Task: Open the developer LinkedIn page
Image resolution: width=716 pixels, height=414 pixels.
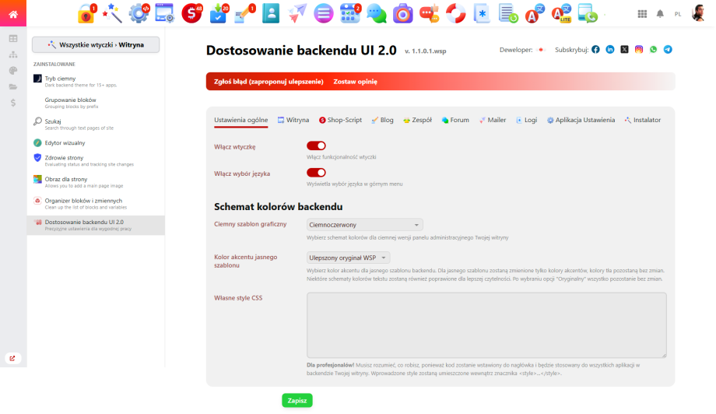Action: pos(610,49)
